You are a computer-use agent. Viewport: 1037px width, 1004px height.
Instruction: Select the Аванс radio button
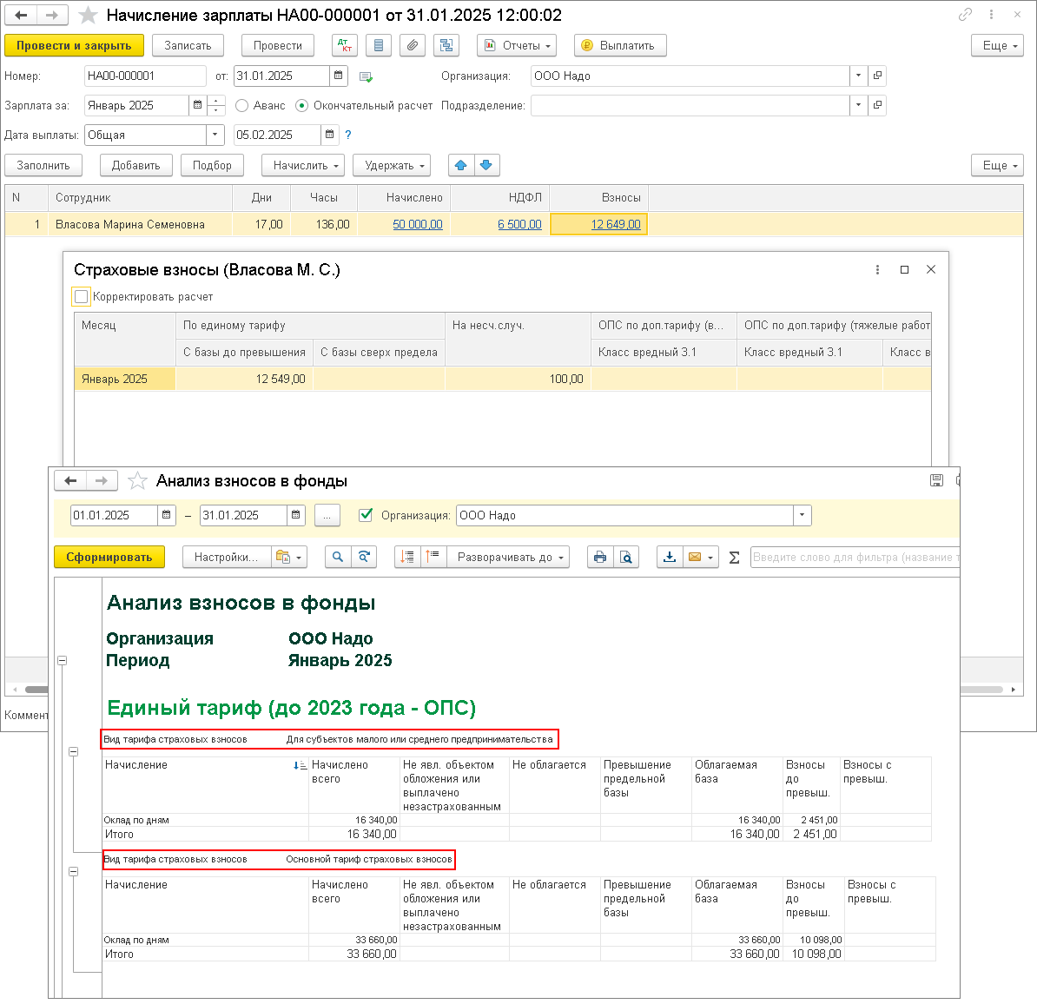point(242,105)
